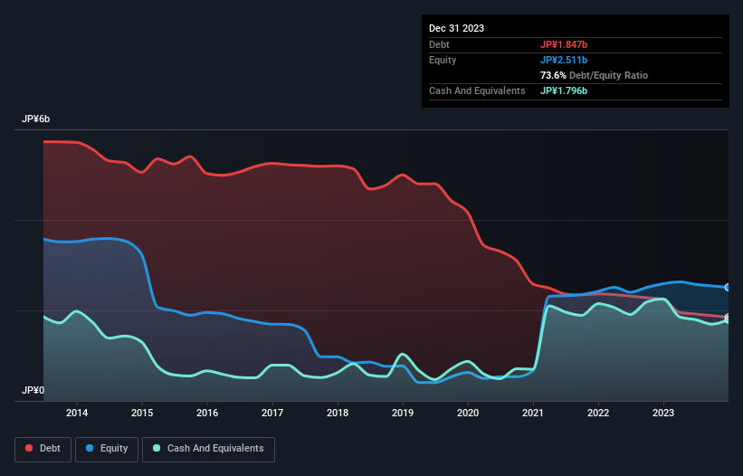Select the teal Cash endpoint marker on chart

coord(728,319)
